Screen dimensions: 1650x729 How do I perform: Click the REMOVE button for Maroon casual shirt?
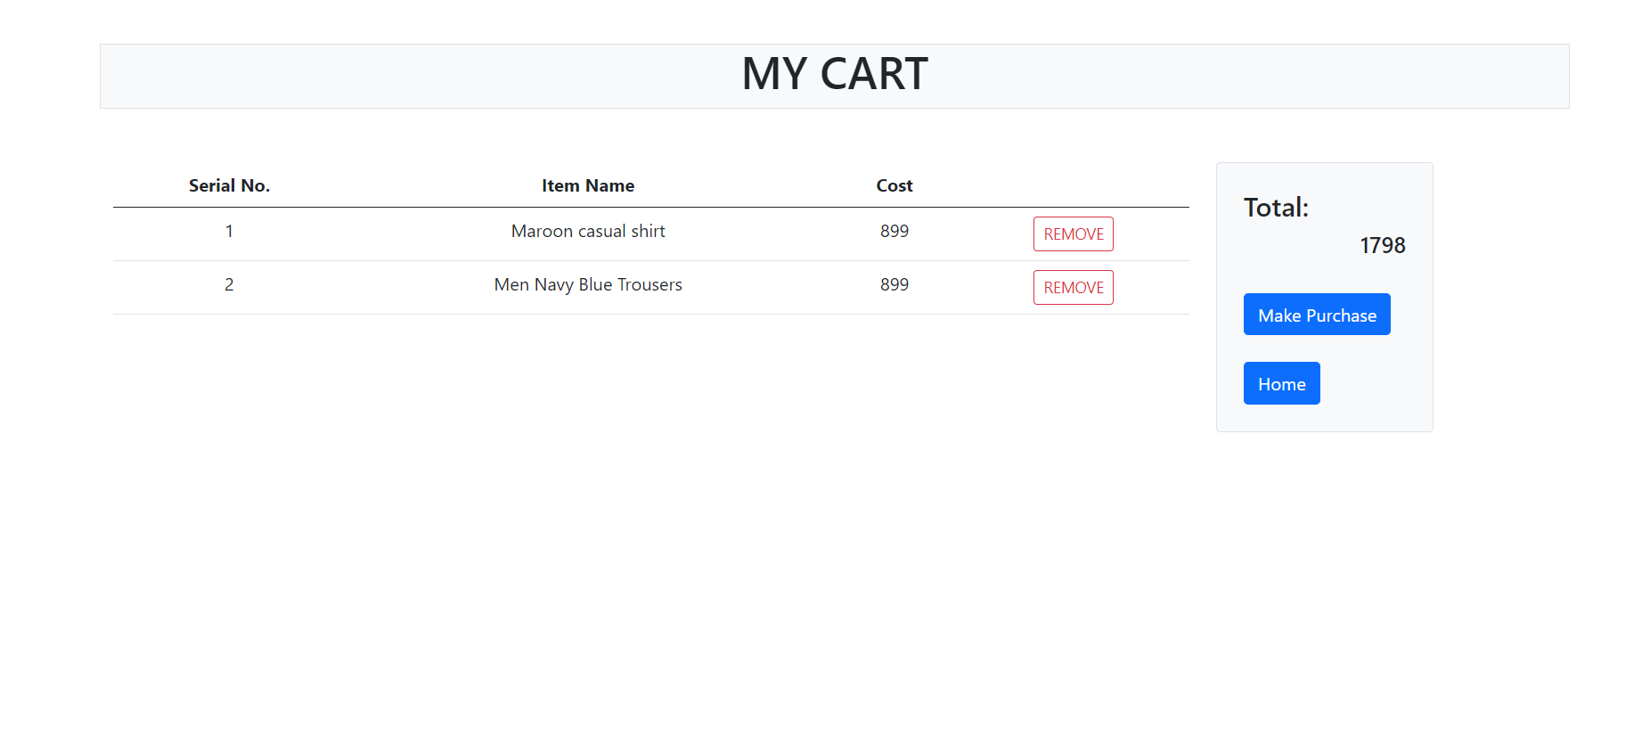[x=1073, y=233]
